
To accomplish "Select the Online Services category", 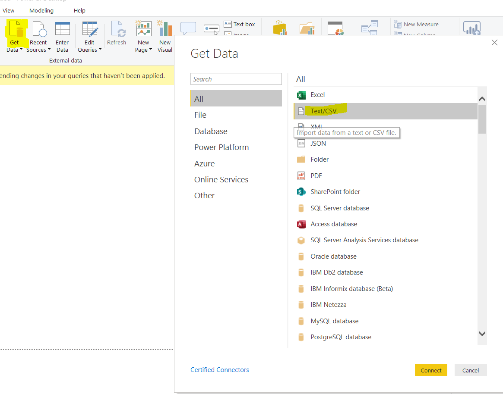I will pos(221,180).
